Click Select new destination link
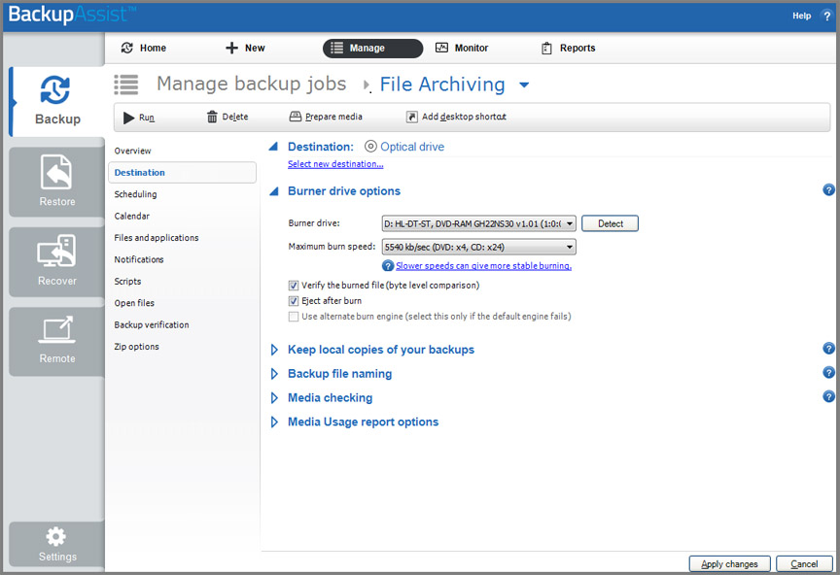 pyautogui.click(x=335, y=164)
